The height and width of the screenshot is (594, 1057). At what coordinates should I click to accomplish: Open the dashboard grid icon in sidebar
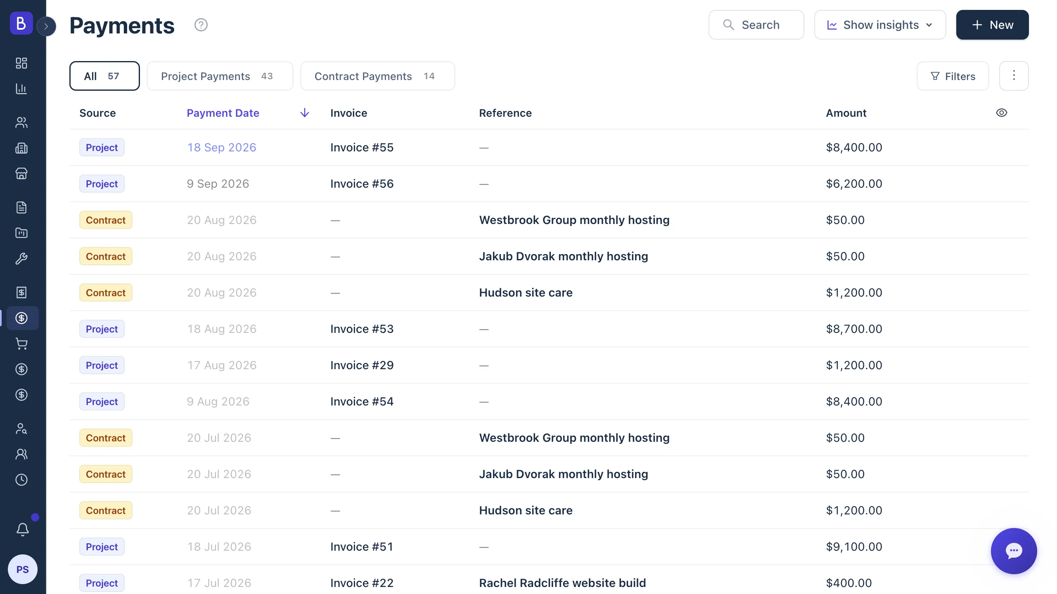21,63
